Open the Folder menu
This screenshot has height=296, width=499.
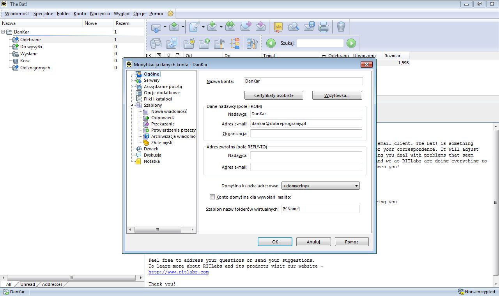point(64,14)
